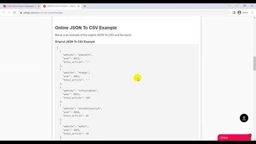Click the 'Below is an example' description sentence
This screenshot has height=144, width=256.
(93, 35)
